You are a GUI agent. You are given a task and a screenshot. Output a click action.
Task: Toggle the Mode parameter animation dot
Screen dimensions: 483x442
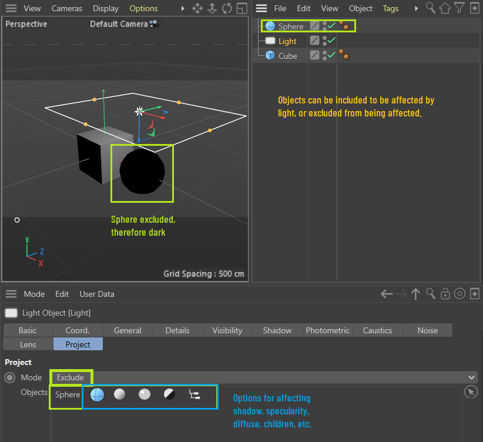pos(10,377)
